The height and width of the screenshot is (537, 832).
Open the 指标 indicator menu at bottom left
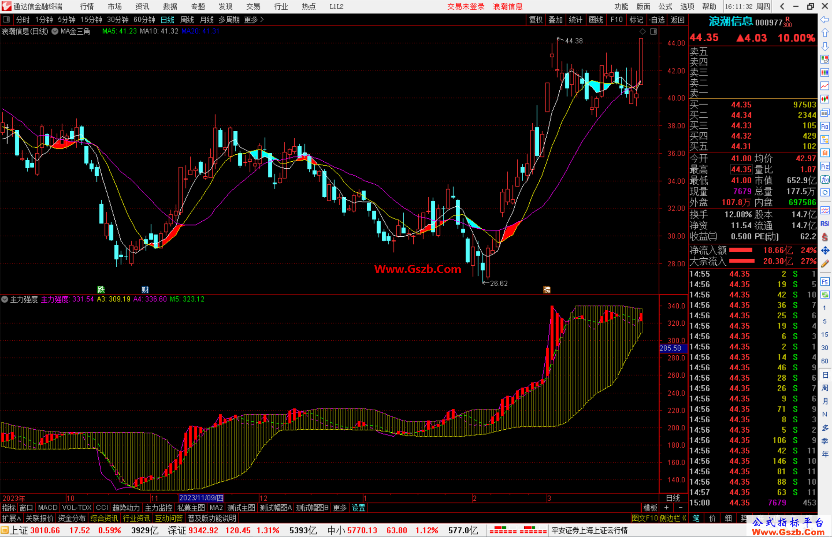click(x=9, y=508)
